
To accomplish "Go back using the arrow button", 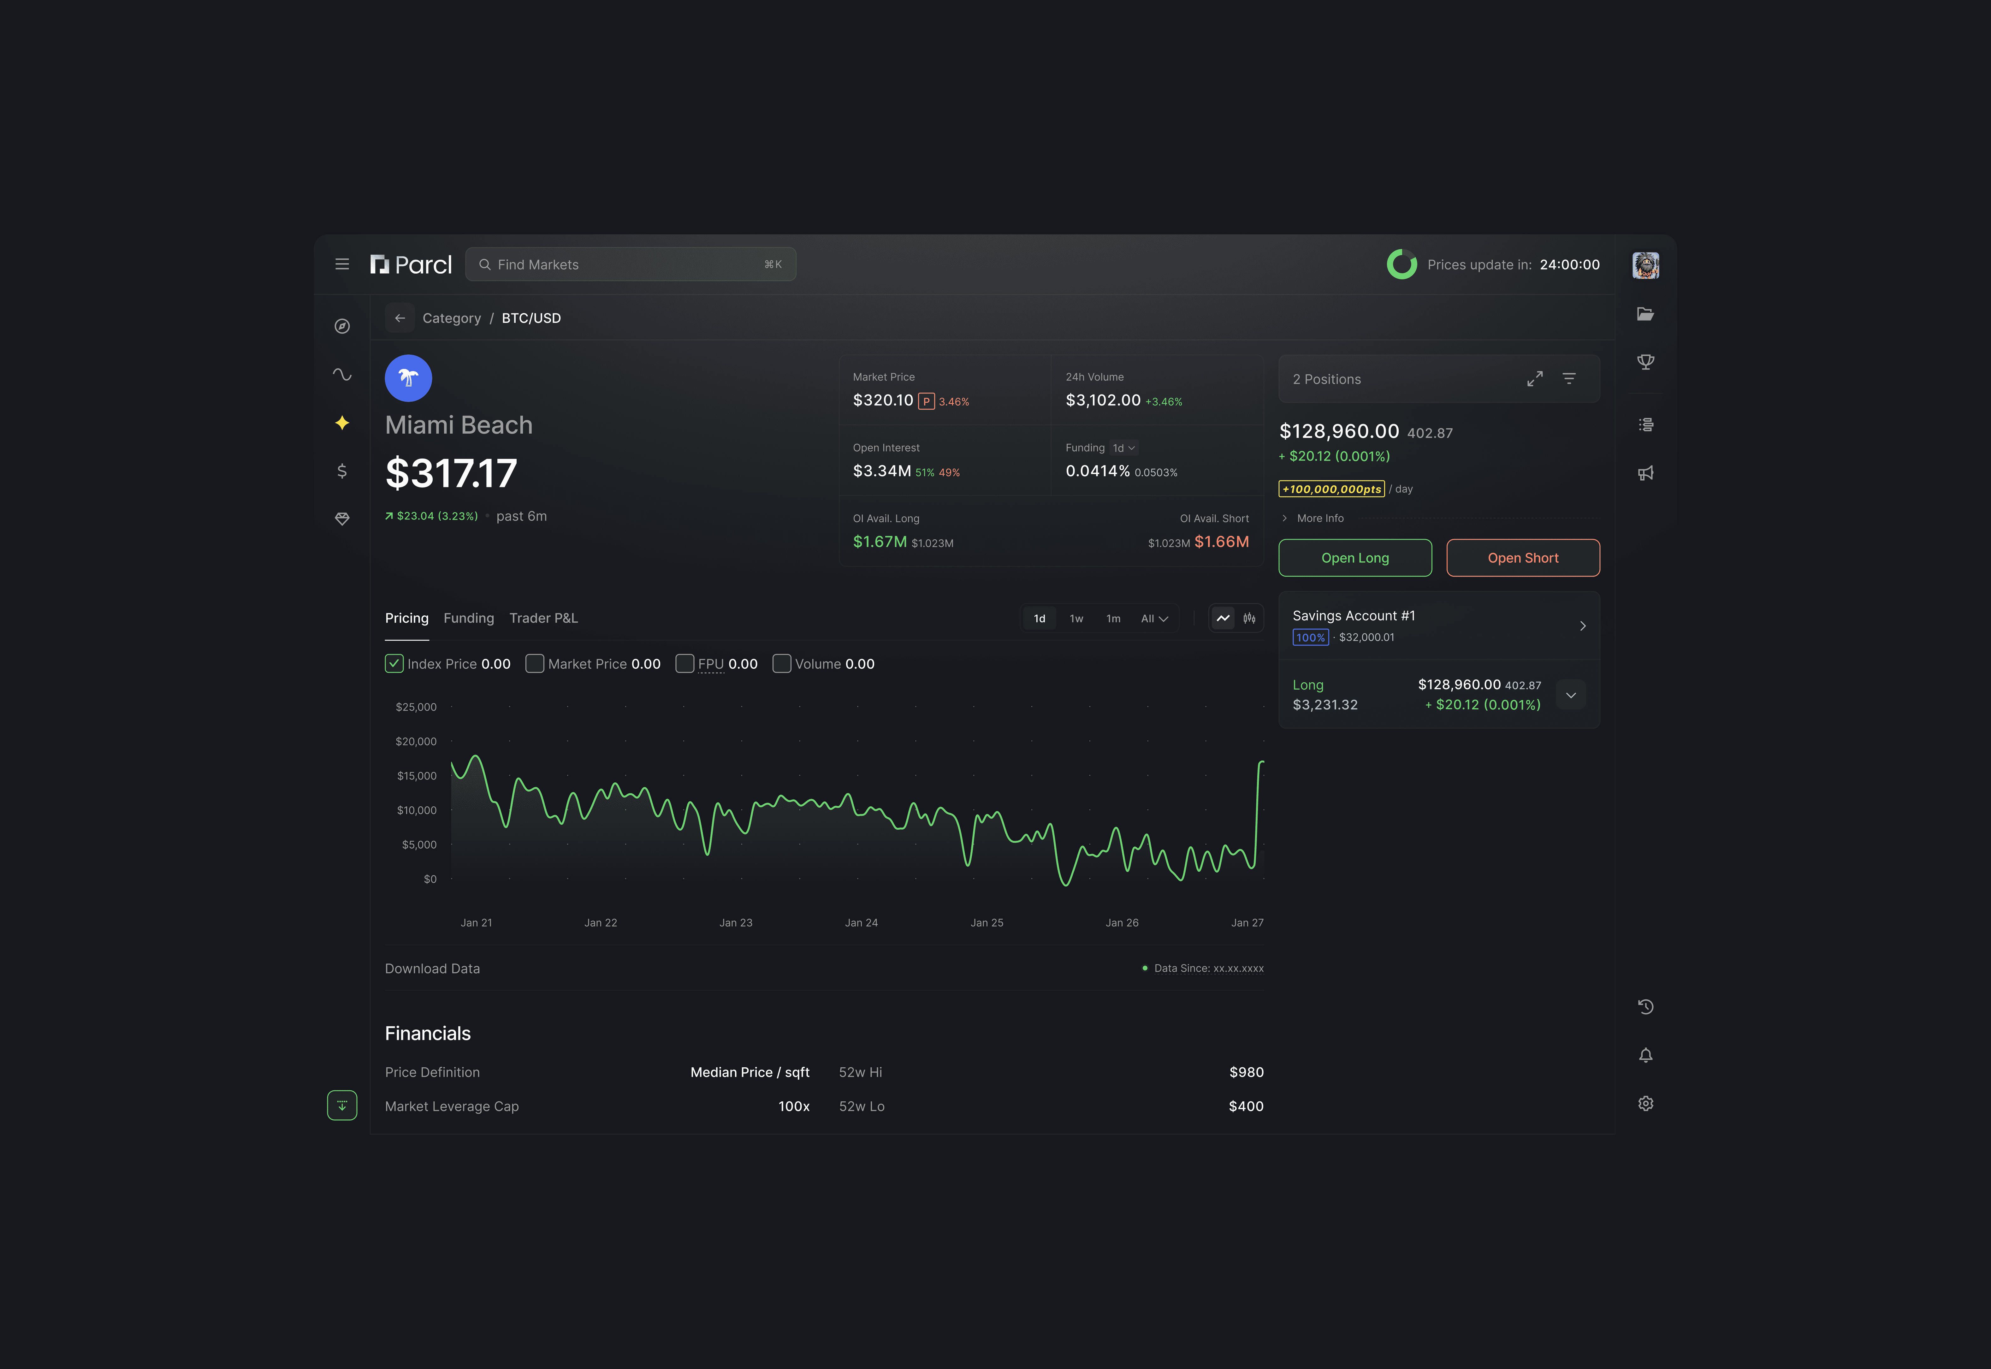I will pos(400,318).
